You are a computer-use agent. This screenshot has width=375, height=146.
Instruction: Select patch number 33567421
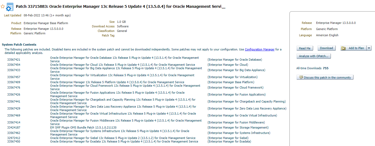[14, 60]
